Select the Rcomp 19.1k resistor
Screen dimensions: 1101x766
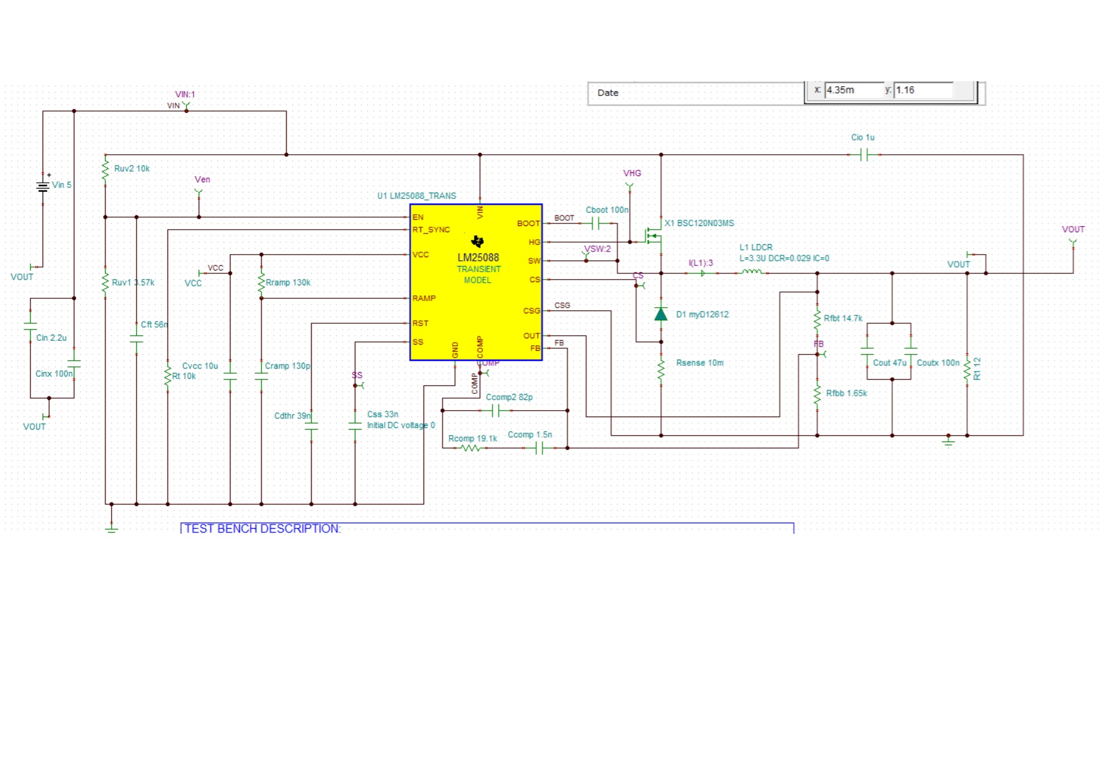(x=470, y=448)
